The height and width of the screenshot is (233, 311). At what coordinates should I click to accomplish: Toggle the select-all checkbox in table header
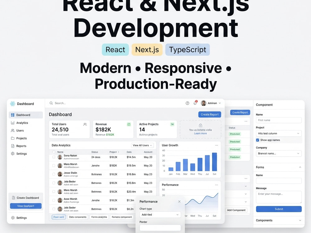click(x=54, y=152)
